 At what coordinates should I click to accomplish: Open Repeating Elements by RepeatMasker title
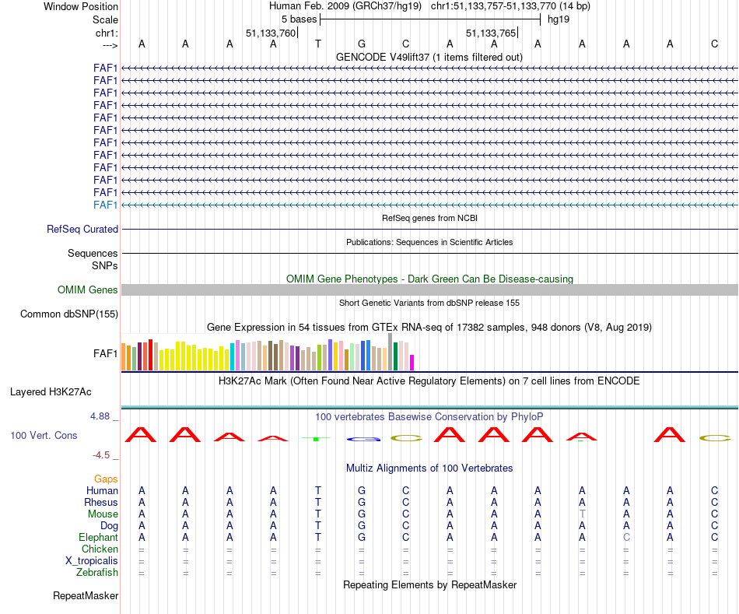pyautogui.click(x=429, y=585)
